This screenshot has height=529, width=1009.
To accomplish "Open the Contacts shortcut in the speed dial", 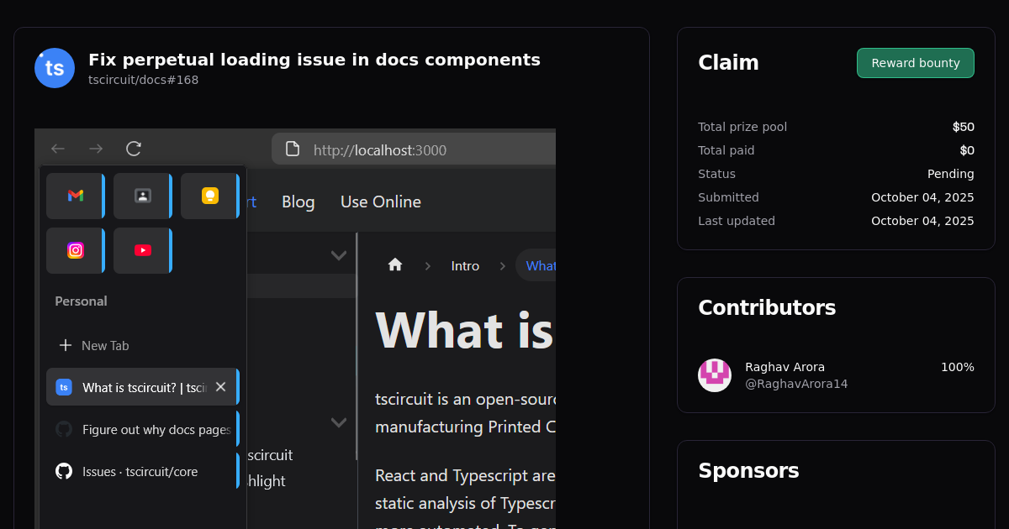I will coord(142,196).
